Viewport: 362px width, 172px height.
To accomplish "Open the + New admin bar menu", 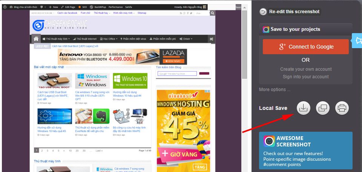I will (54, 7).
